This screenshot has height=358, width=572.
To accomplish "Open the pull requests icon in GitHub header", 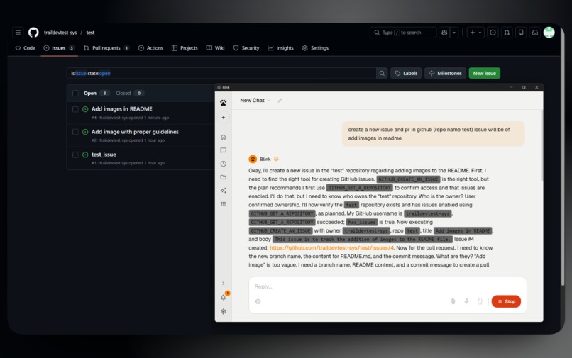I will pyautogui.click(x=507, y=33).
